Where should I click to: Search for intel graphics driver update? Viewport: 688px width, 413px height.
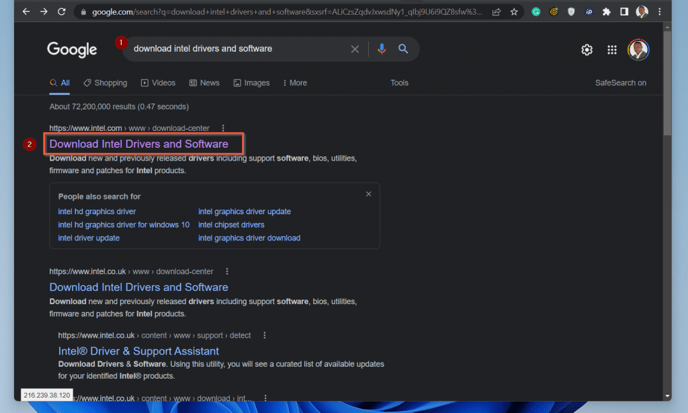245,212
